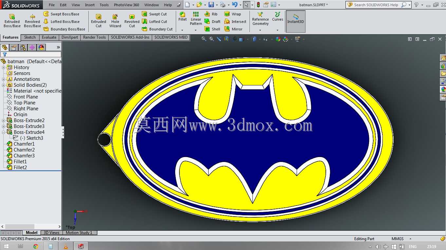Open the Hole Wizard
Image resolution: width=446 pixels, height=250 pixels.
[x=115, y=21]
